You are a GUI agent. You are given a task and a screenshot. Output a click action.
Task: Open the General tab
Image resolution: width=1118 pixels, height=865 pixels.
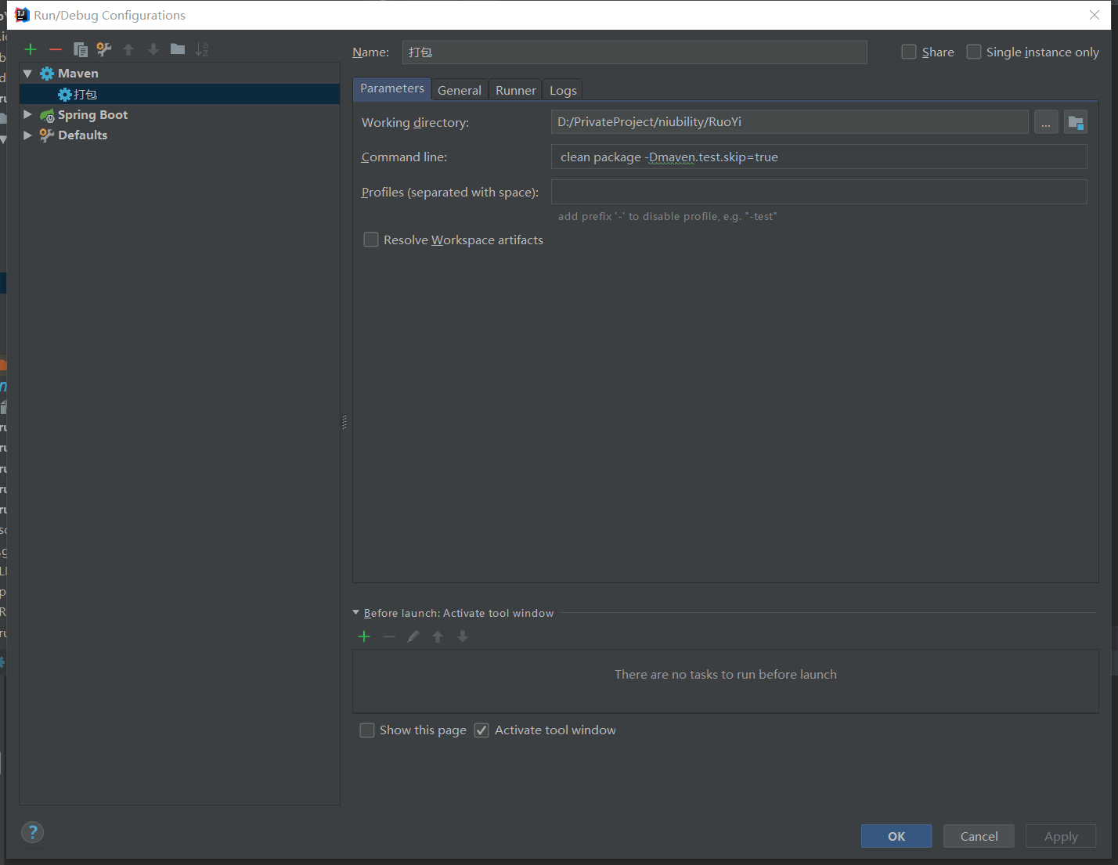click(x=460, y=90)
